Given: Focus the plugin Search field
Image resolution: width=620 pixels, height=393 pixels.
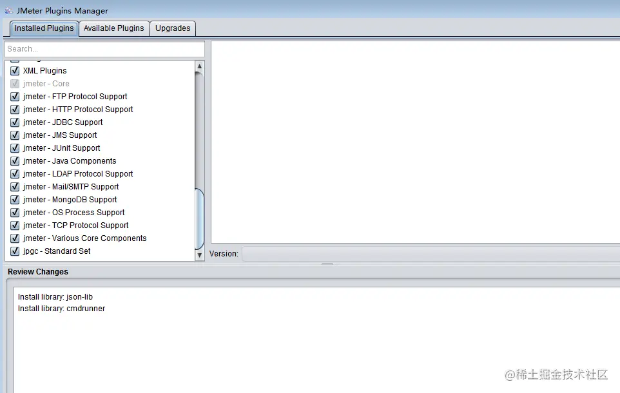Looking at the screenshot, I should [105, 49].
